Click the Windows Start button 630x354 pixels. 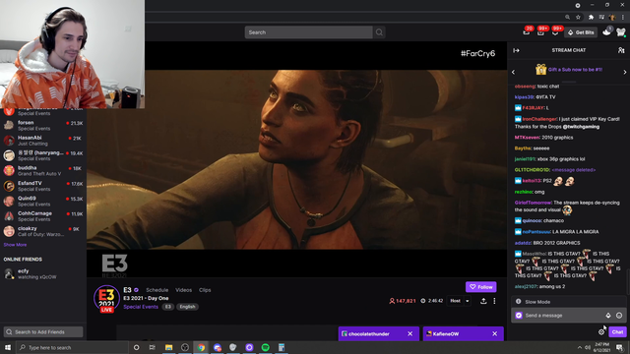tap(8, 347)
